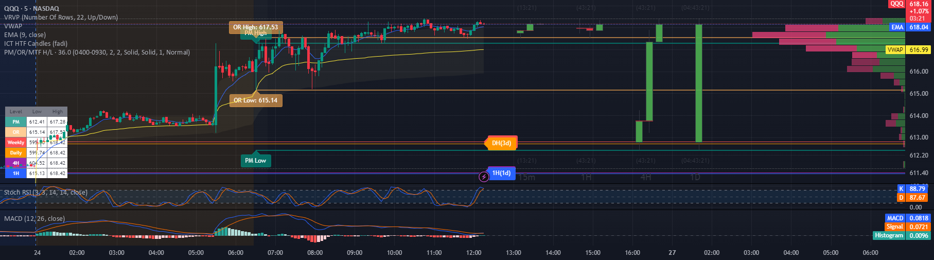The width and height of the screenshot is (934, 260).
Task: Click the OR low value 615.14 in table
Action: pos(37,132)
